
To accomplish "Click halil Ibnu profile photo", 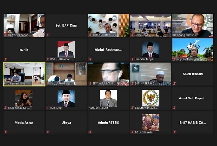I will click(66, 98).
